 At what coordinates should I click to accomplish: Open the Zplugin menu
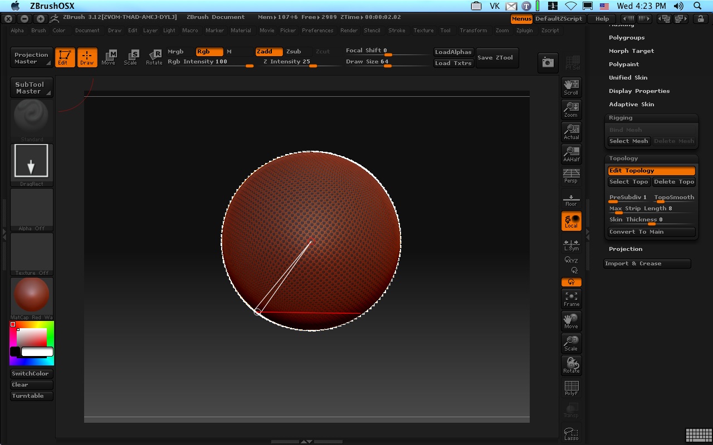[x=524, y=31]
